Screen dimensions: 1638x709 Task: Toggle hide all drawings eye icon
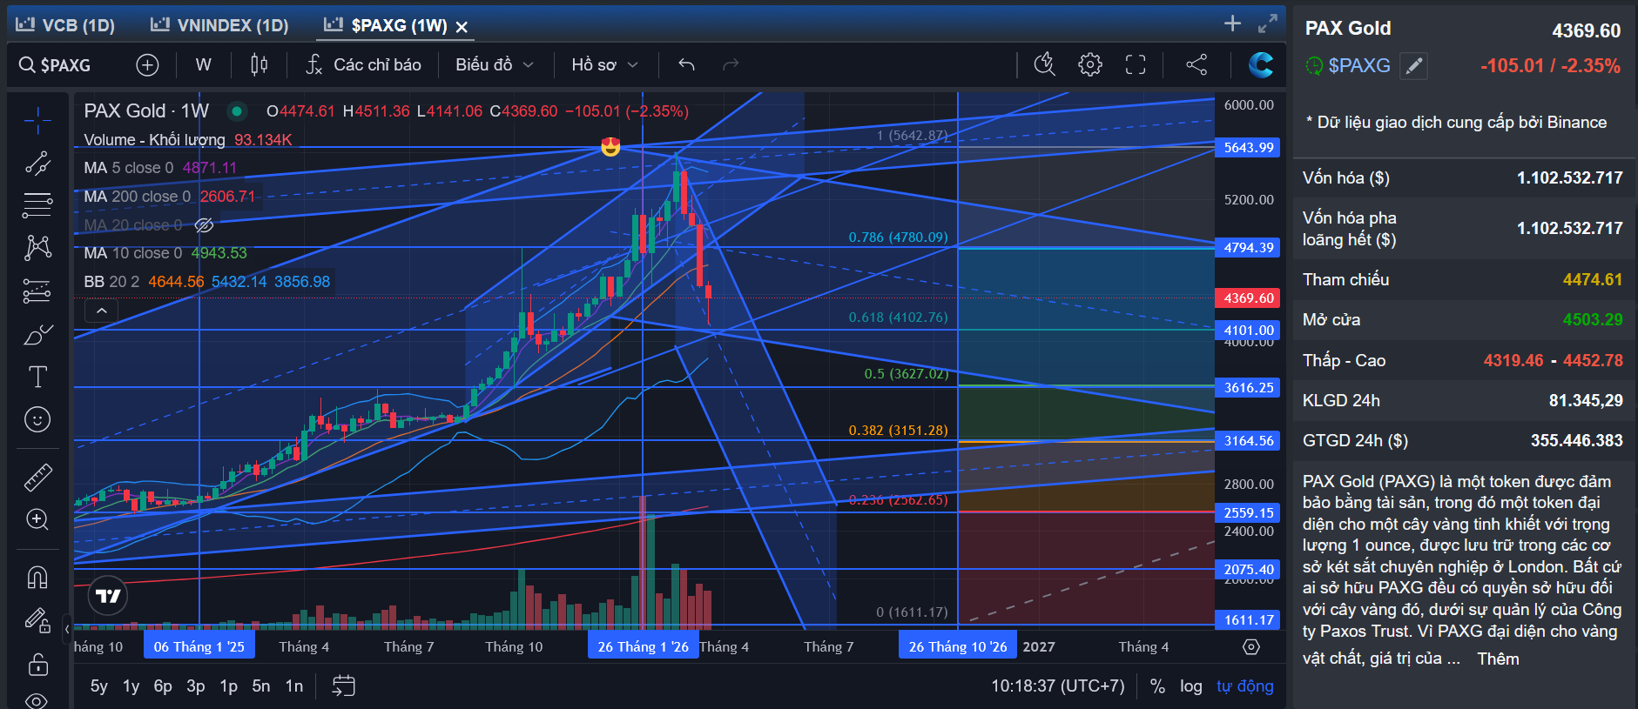[37, 700]
